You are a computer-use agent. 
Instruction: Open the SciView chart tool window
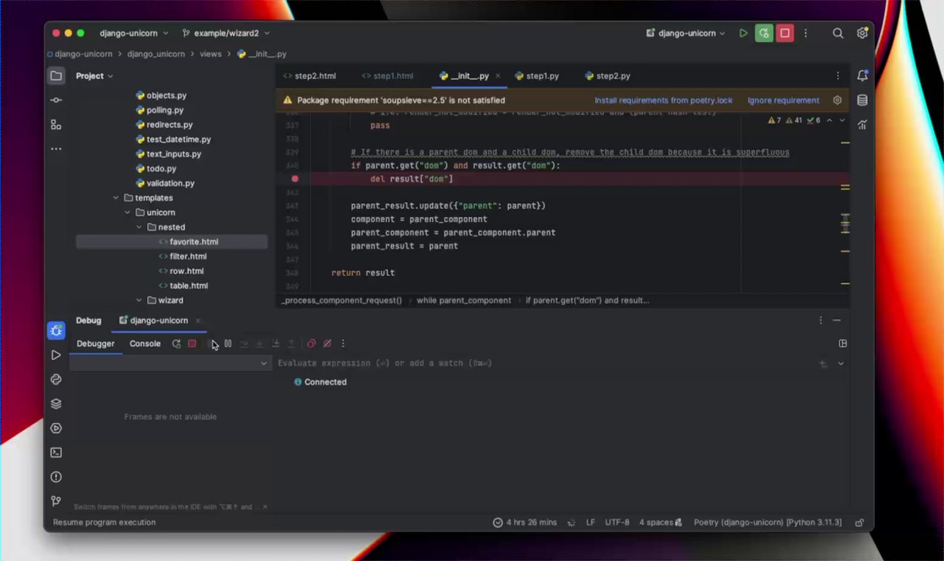pyautogui.click(x=862, y=124)
